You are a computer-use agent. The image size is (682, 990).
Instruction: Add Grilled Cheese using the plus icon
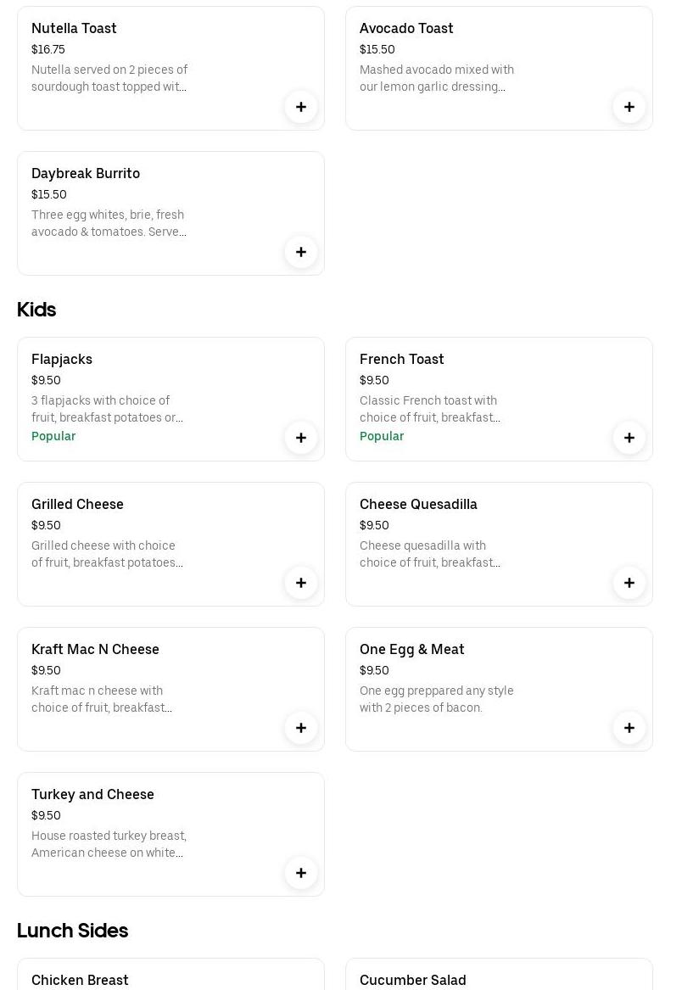301,583
